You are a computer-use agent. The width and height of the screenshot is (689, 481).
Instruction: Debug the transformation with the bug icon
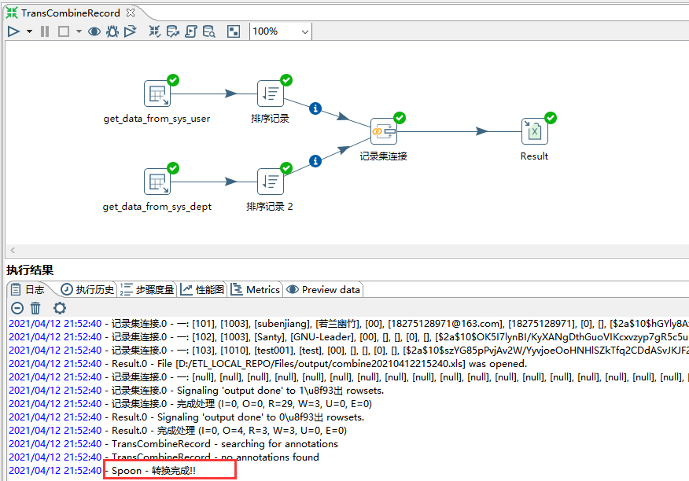coord(112,31)
